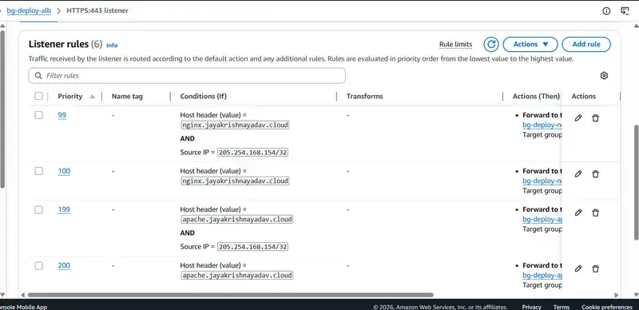The width and height of the screenshot is (639, 310).
Task: Delete the priority 99 rule trash icon
Action: [595, 118]
